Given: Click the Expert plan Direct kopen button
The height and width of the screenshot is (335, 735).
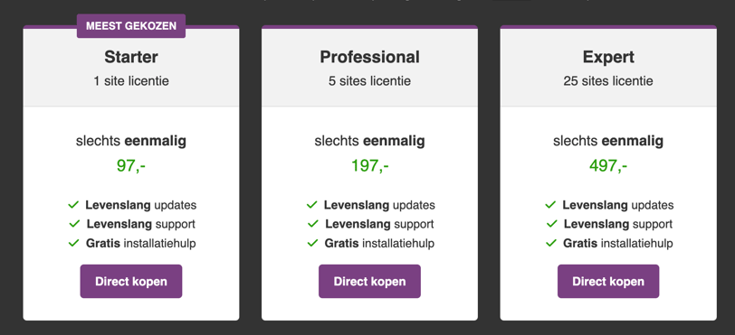Looking at the screenshot, I should click(608, 281).
